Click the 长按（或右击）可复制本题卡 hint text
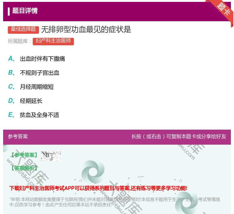Image resolution: width=234 pixels, height=214 pixels. (x=179, y=137)
